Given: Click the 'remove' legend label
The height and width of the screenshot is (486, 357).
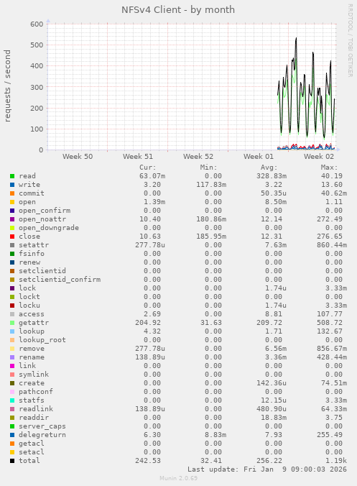Looking at the screenshot, I should tap(32, 349).
